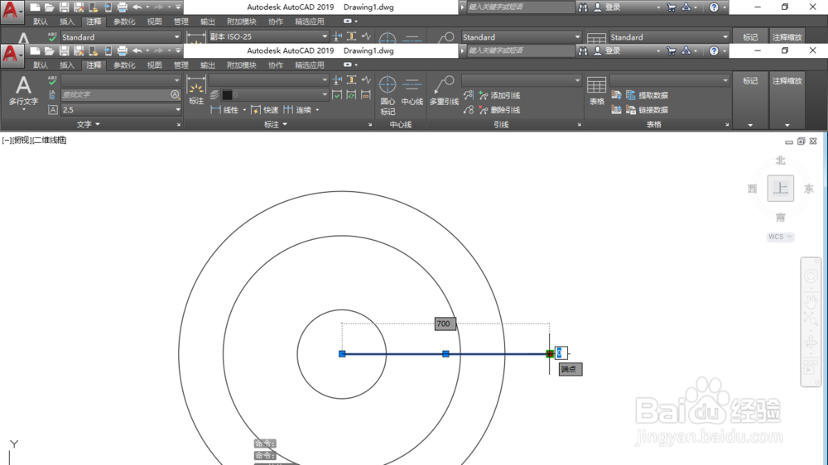The image size is (828, 465).
Task: Click the collect multileaders icon left of 删除引线
Action: tap(469, 110)
